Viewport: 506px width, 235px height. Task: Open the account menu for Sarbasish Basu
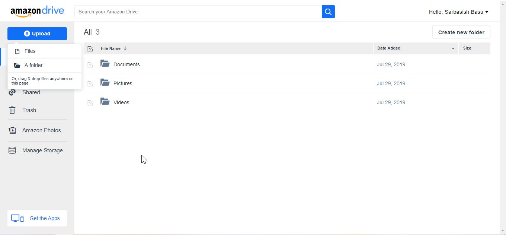458,12
